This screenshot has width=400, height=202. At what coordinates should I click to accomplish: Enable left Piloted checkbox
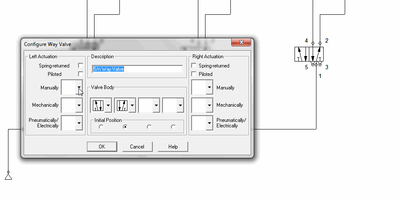tap(81, 74)
